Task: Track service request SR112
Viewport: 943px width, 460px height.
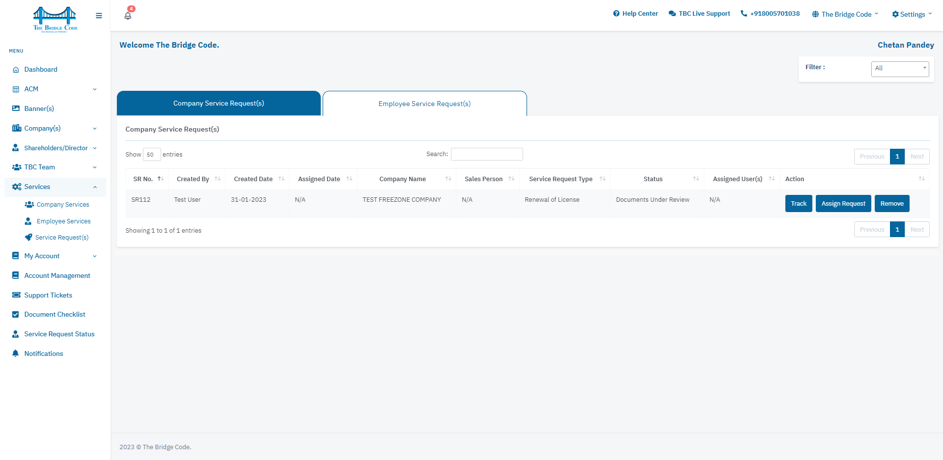Action: tap(799, 204)
